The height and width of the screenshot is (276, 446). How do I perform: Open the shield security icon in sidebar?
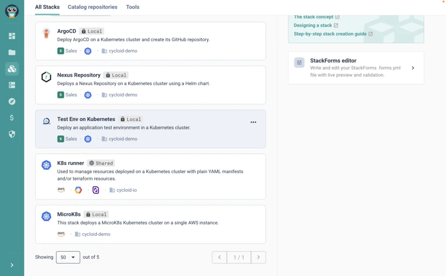pos(12,134)
